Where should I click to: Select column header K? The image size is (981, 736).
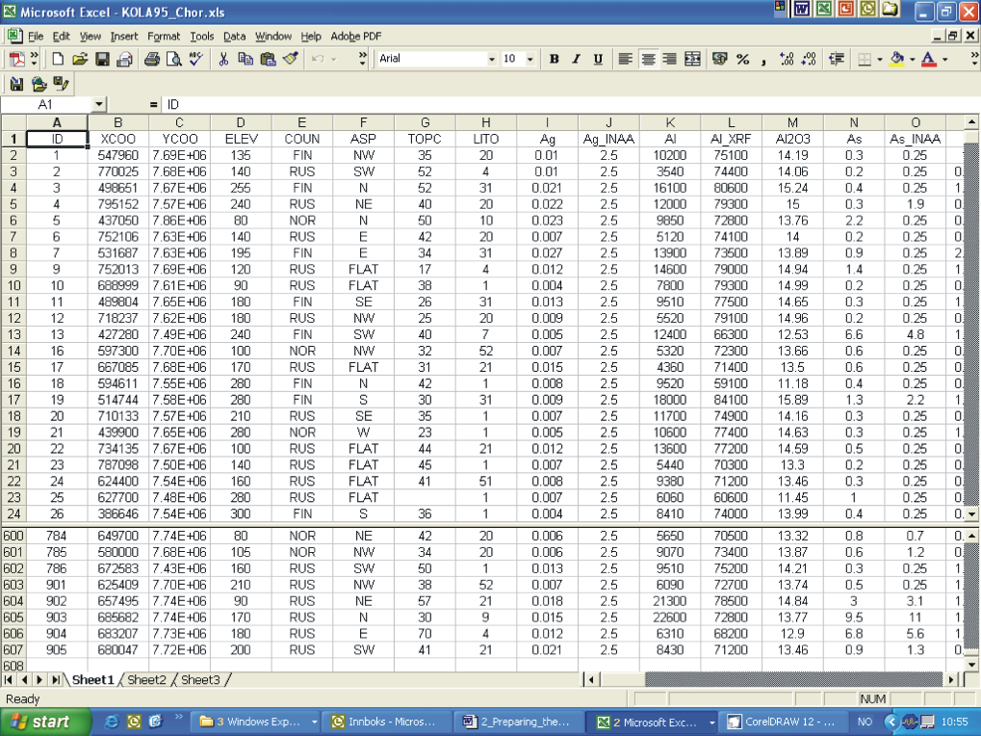670,122
